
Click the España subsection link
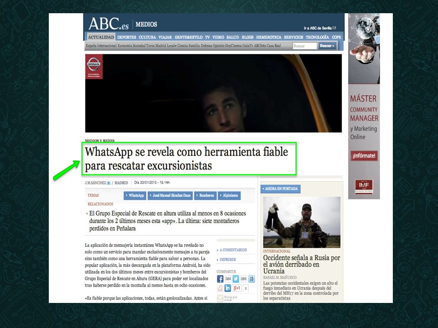coord(91,46)
